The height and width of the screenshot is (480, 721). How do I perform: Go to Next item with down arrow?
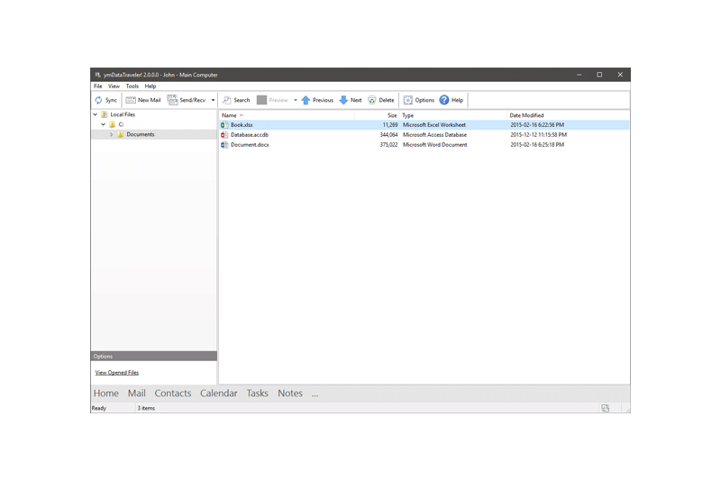click(x=343, y=100)
